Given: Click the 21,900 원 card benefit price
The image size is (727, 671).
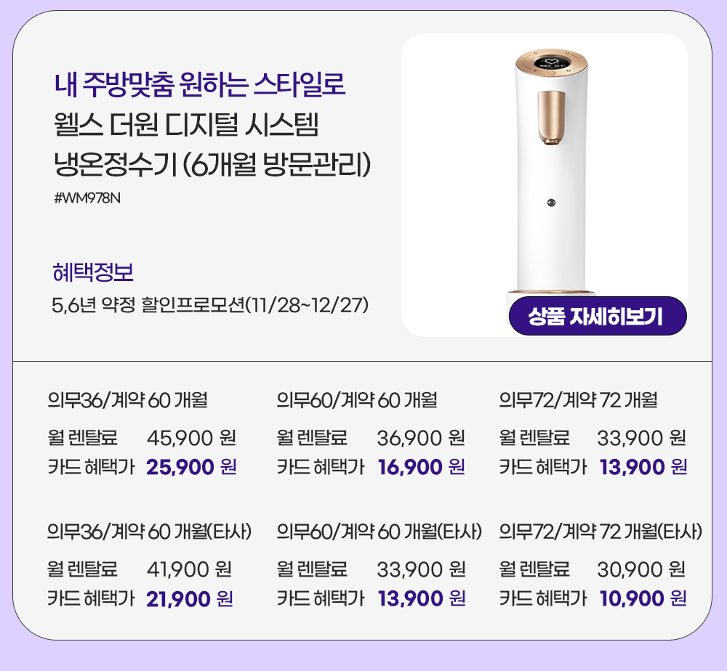Looking at the screenshot, I should coord(189,598).
